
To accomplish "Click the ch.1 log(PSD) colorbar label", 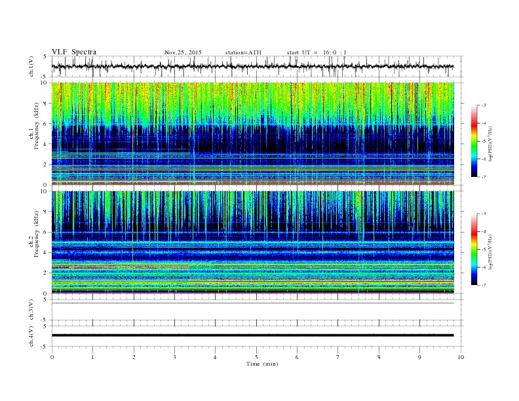I will [x=490, y=143].
